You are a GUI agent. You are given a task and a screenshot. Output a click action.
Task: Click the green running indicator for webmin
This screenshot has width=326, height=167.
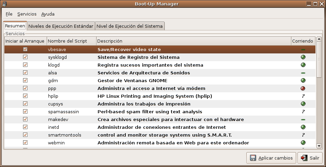coord(303,143)
